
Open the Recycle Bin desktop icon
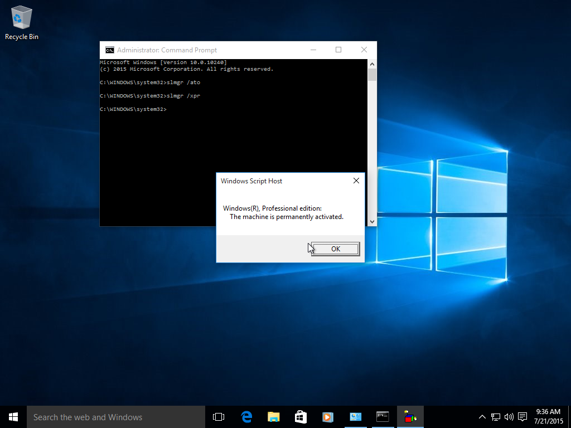pos(22,22)
